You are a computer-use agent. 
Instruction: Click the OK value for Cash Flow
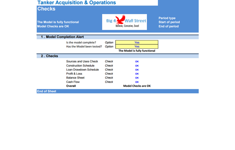pos(137,82)
